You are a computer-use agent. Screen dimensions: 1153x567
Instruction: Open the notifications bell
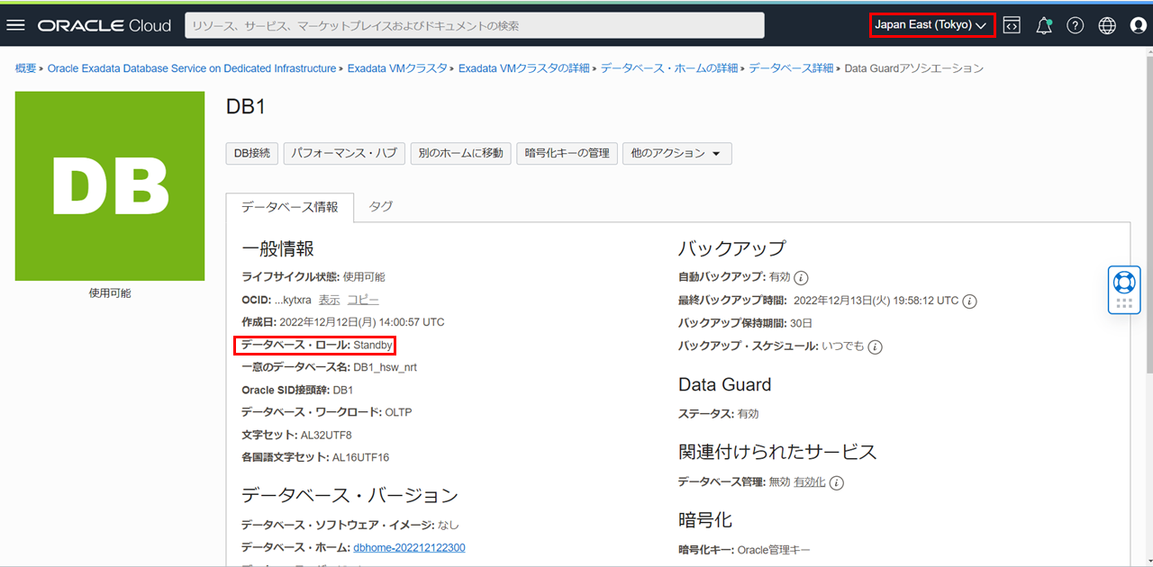[x=1044, y=25]
